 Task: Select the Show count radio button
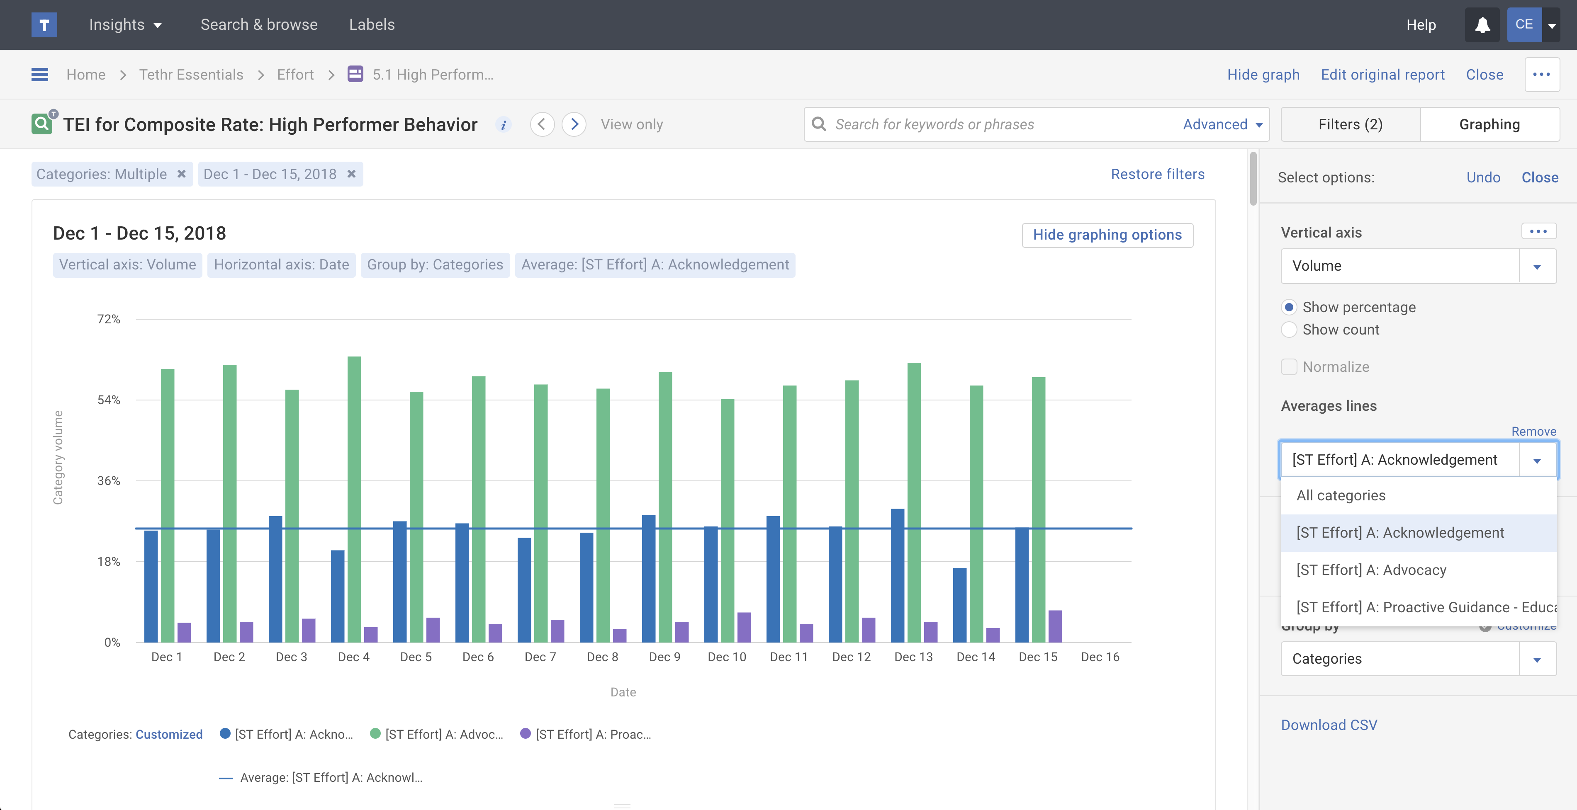[x=1289, y=330]
